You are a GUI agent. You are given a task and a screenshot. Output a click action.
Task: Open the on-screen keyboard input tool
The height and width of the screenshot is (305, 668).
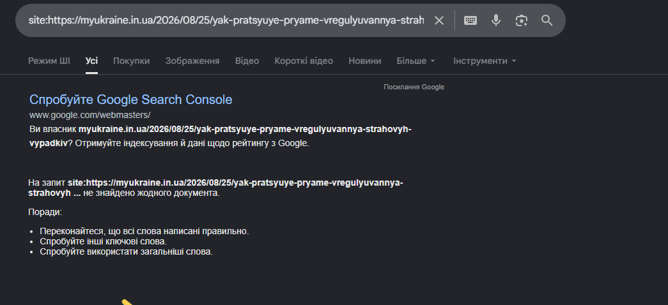click(470, 20)
